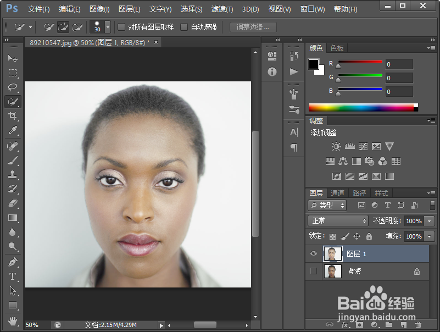Click the delete layer trash icon
The height and width of the screenshot is (332, 440).
[x=418, y=325]
